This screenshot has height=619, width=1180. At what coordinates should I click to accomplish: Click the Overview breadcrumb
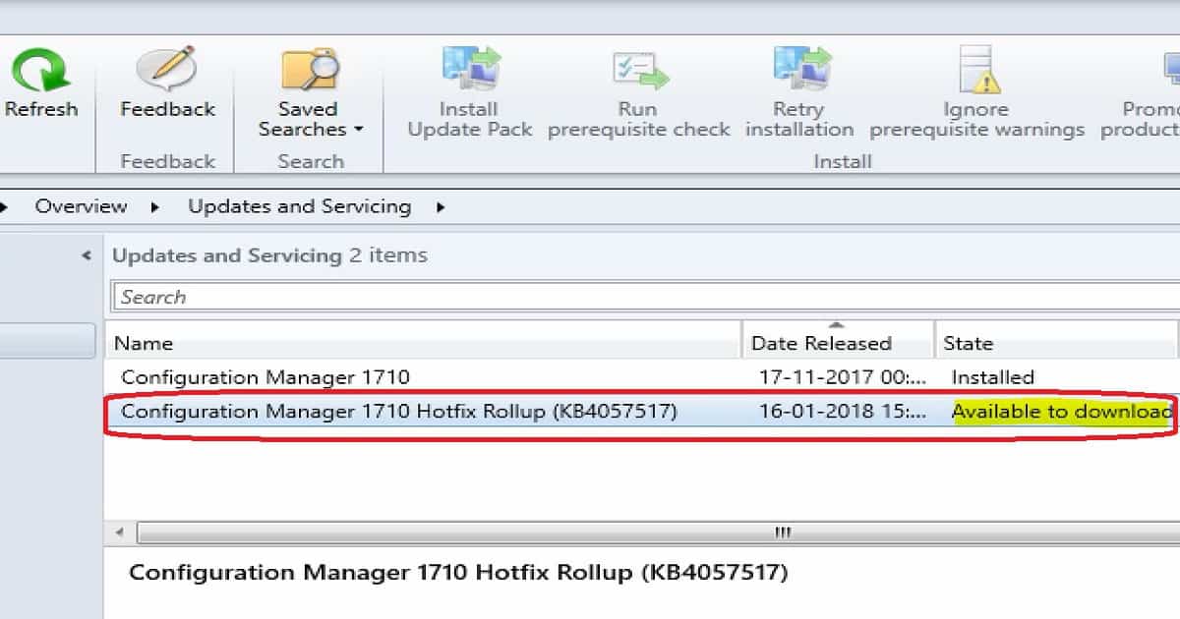pyautogui.click(x=81, y=206)
